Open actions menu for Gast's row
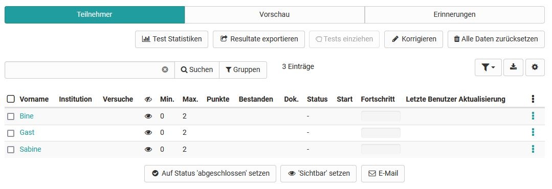Viewport: 552px width, 189px height. (x=533, y=132)
